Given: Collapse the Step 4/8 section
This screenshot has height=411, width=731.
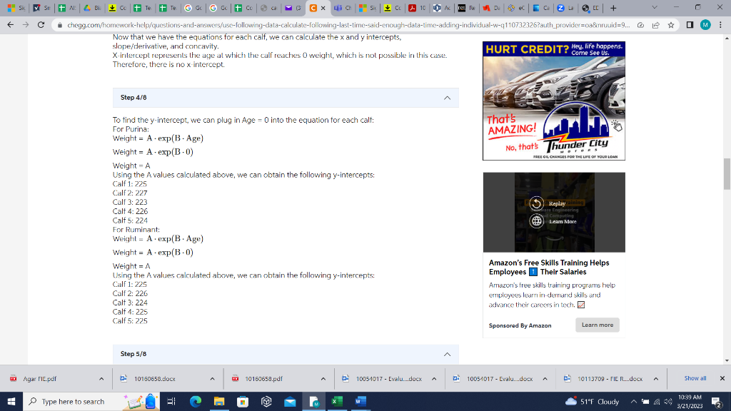Looking at the screenshot, I should tap(448, 98).
